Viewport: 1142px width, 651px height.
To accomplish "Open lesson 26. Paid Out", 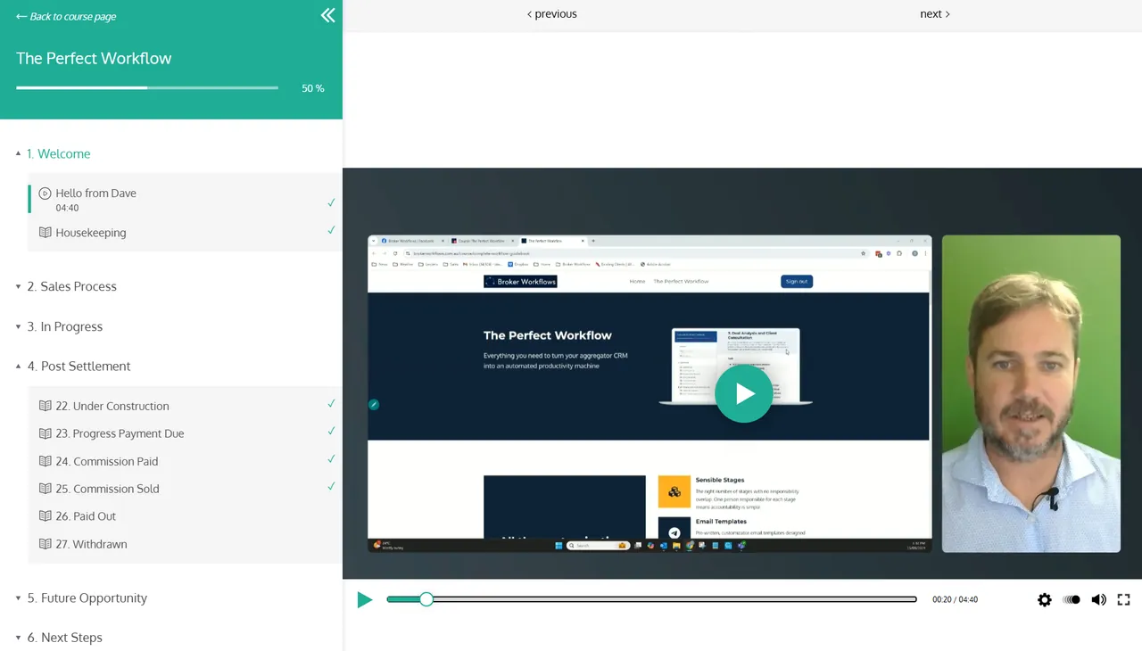I will [185, 515].
